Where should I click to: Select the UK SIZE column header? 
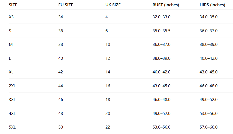(x=113, y=5)
